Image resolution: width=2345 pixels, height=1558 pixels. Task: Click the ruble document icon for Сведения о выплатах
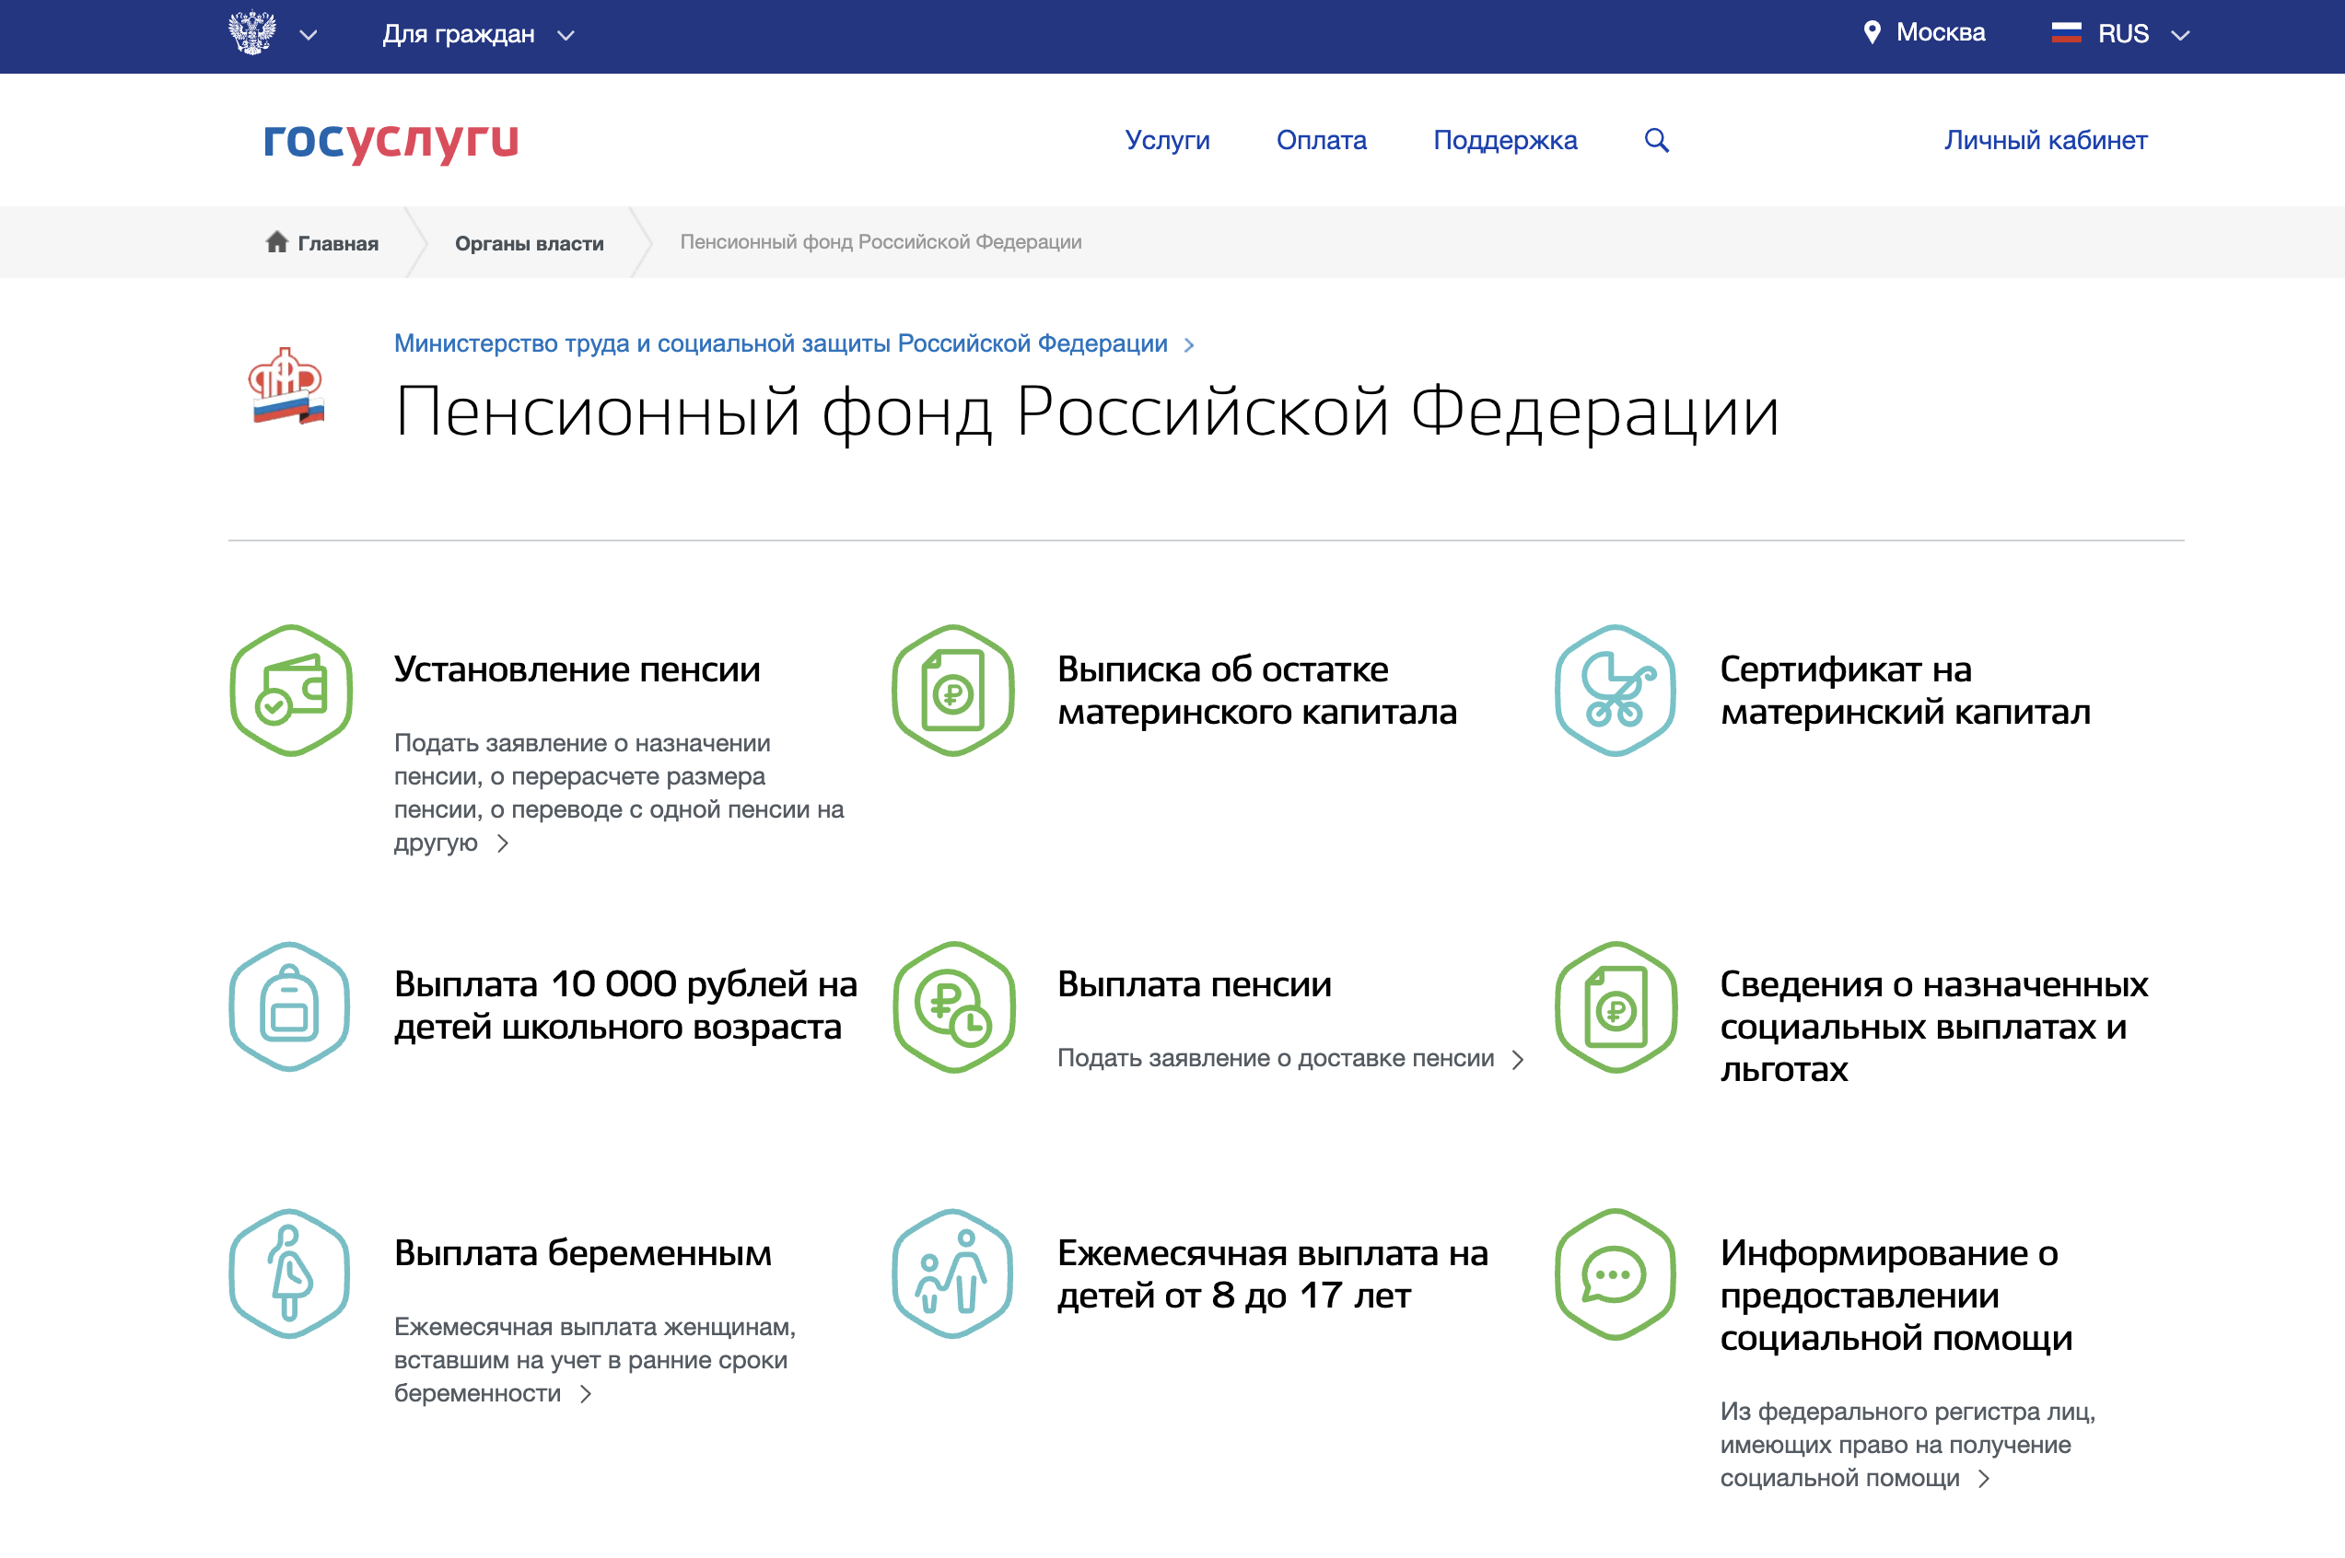[1616, 1006]
